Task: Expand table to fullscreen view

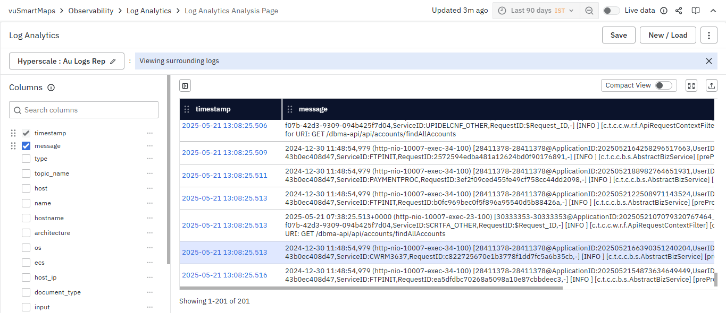Action: (691, 85)
